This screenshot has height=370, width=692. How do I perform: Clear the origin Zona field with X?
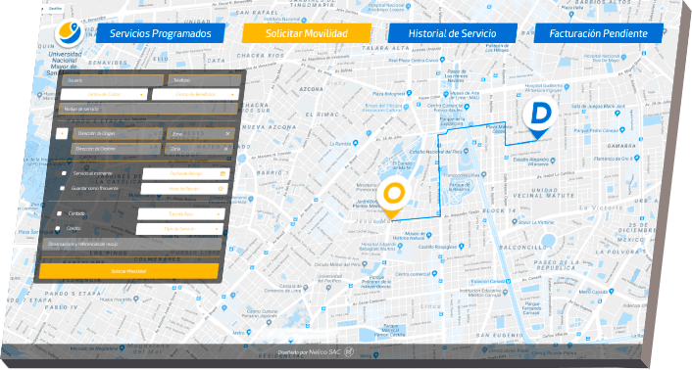227,133
